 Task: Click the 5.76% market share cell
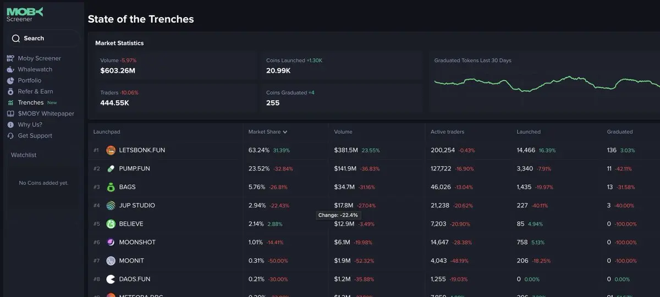click(x=257, y=187)
